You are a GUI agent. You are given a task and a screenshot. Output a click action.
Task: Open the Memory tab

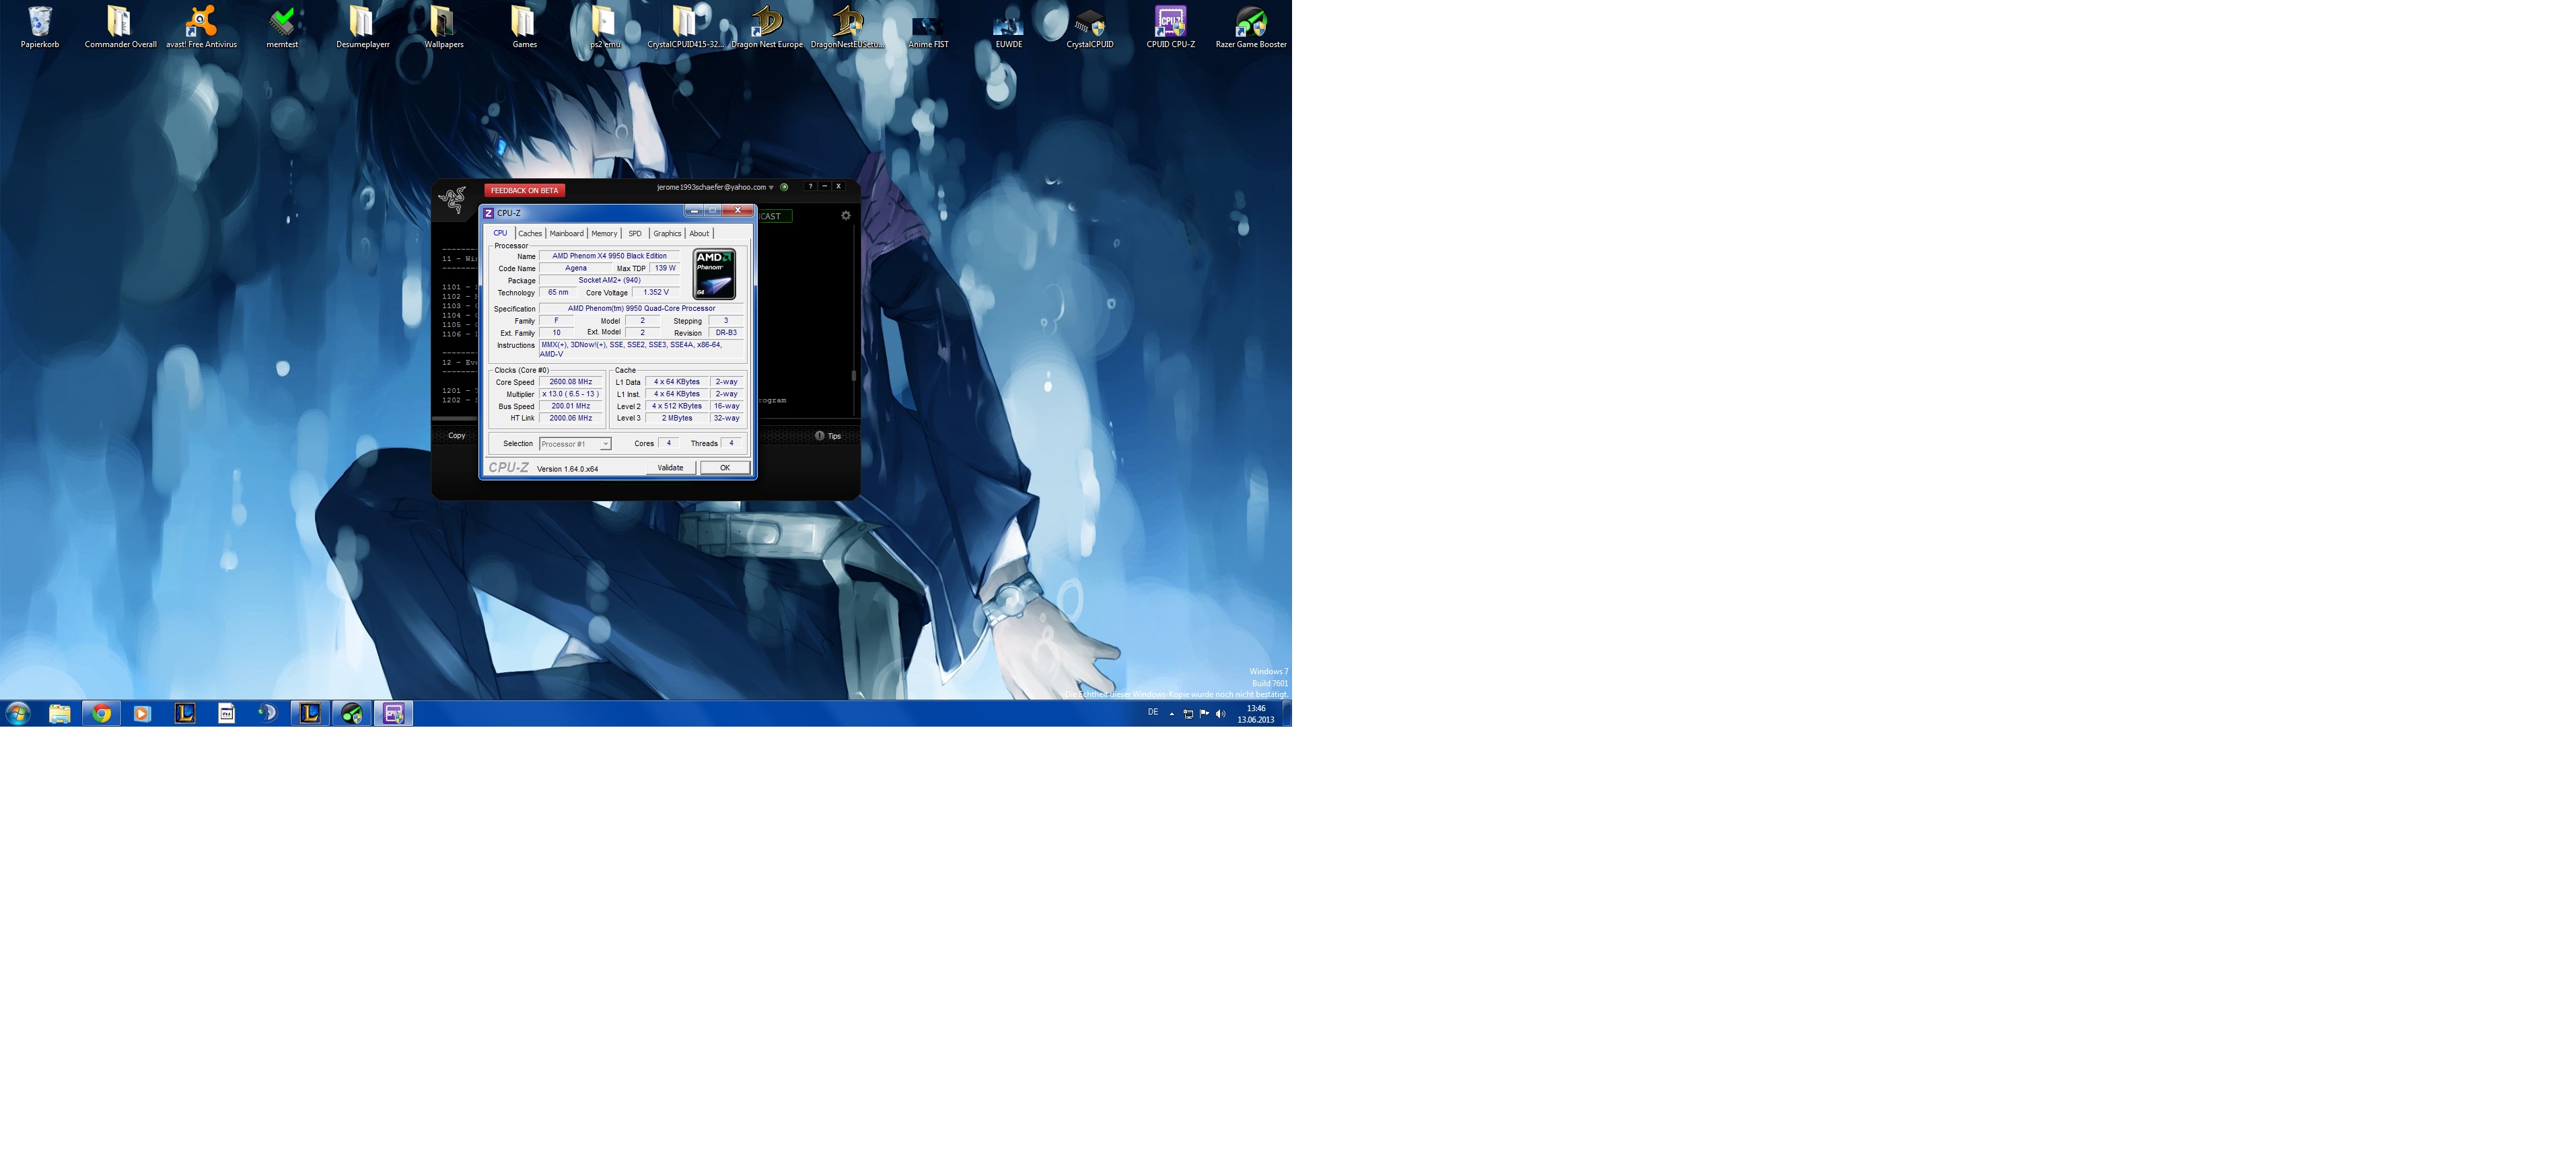coord(604,233)
